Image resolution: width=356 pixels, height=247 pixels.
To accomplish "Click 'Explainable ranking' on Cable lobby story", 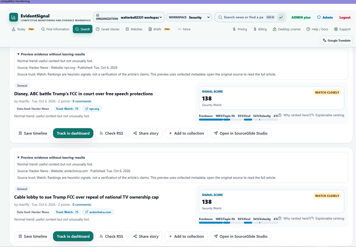I will [x=328, y=219].
